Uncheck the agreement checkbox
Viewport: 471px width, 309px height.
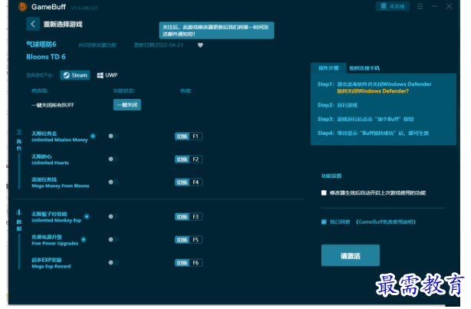point(324,222)
